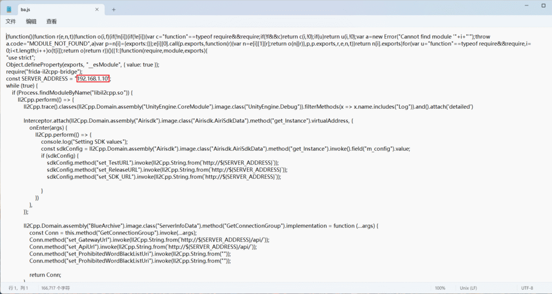
Task: Click 166,717 个字符 character count
Action: [56, 288]
